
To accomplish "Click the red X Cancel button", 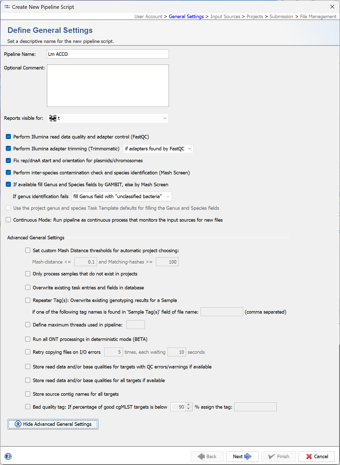I will coord(317,456).
